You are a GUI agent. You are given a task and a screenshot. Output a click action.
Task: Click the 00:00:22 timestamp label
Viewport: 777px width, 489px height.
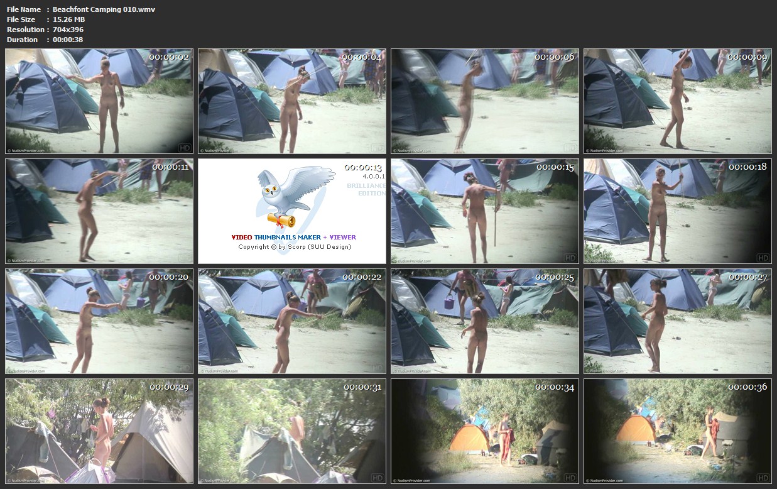click(362, 277)
